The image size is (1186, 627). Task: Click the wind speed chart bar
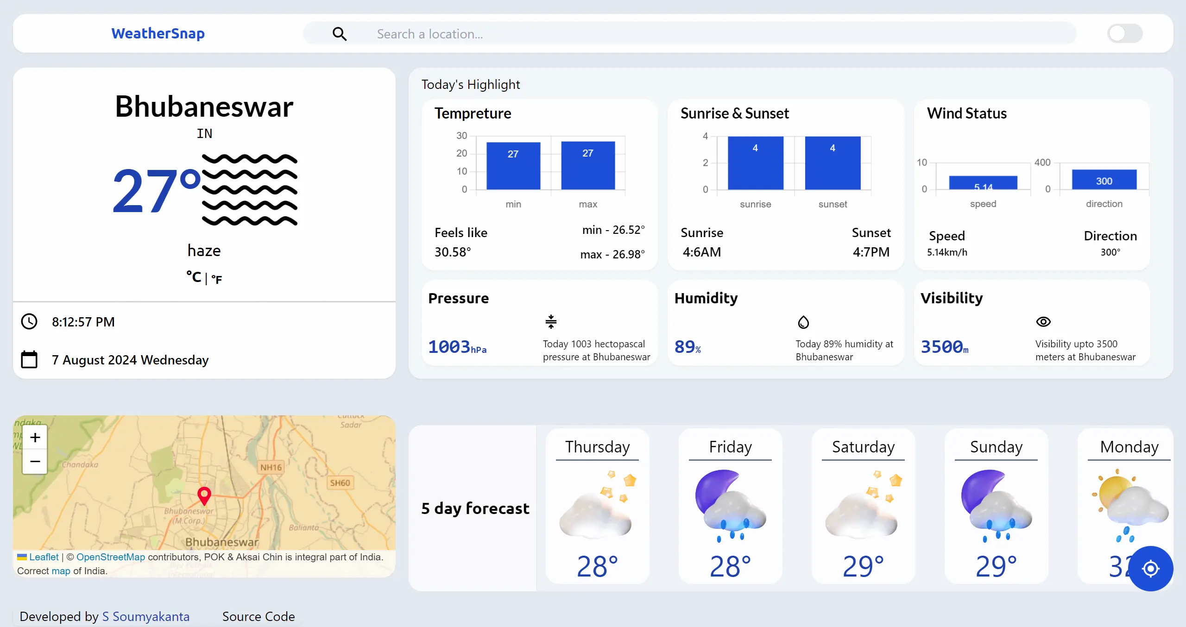click(x=983, y=182)
